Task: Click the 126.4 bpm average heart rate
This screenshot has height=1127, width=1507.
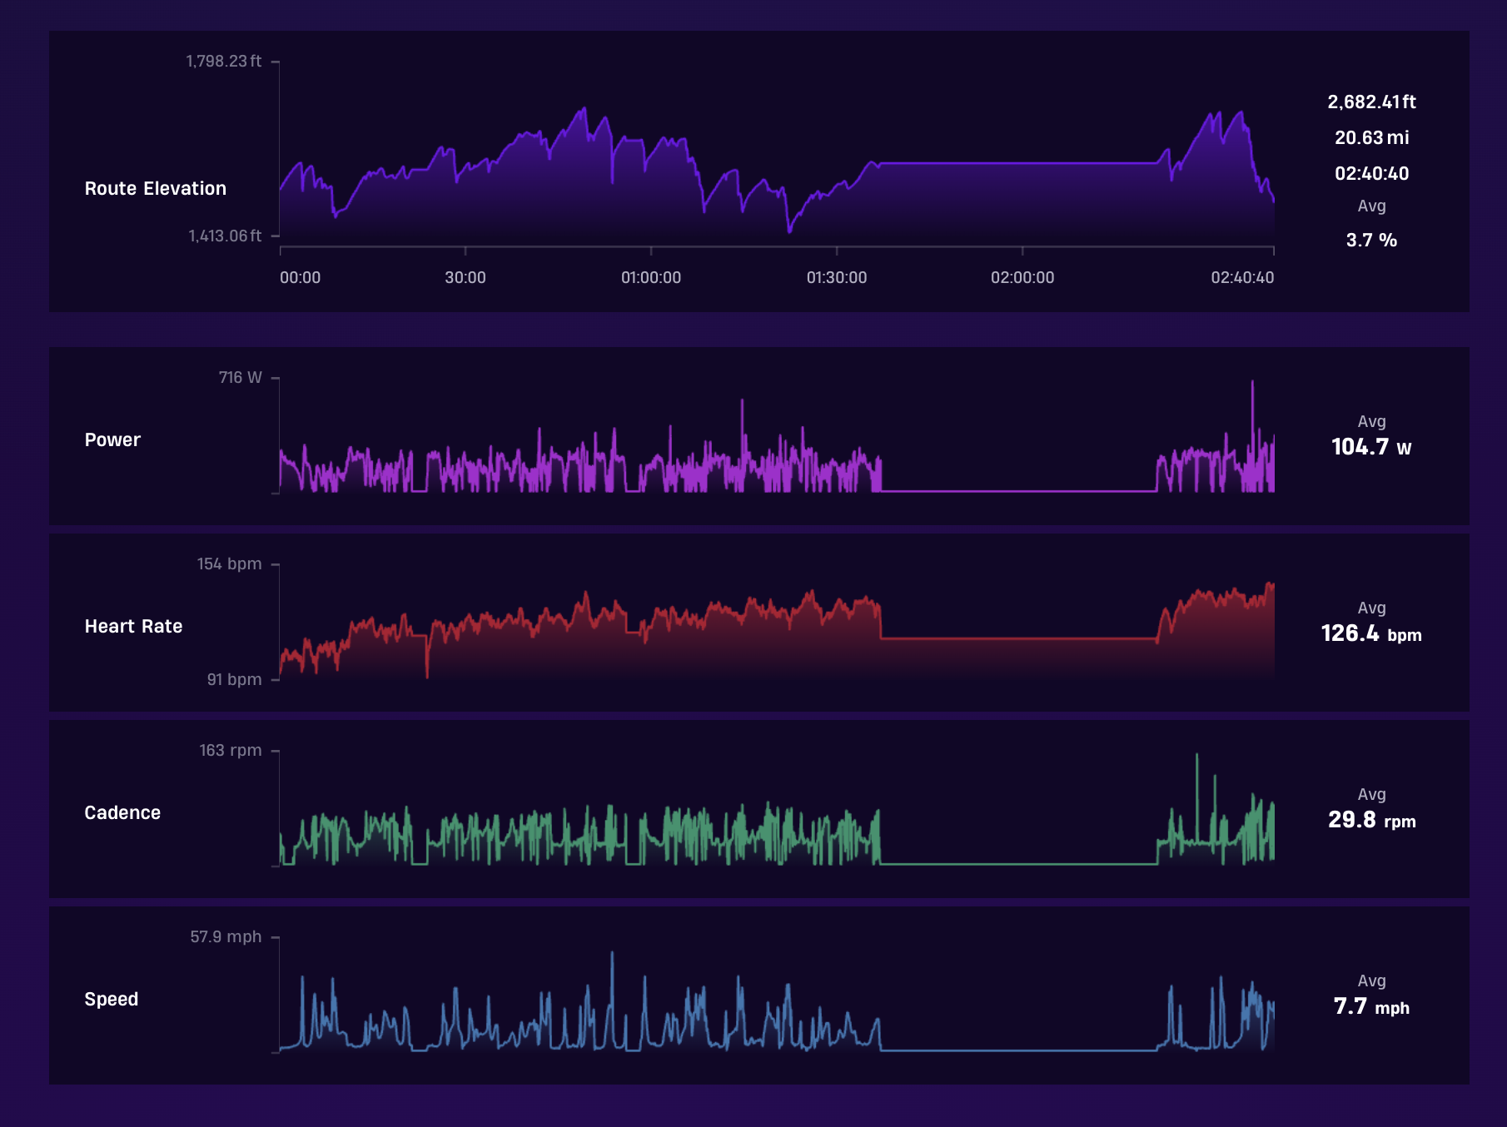Action: point(1371,633)
